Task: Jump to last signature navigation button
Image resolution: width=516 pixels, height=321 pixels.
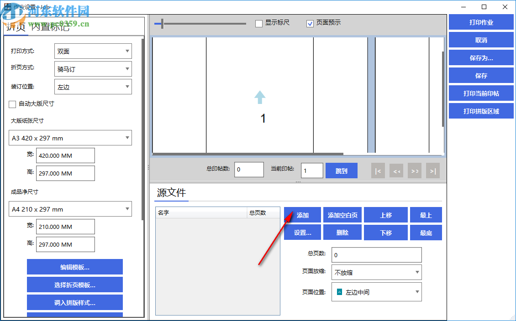Action: coord(433,171)
